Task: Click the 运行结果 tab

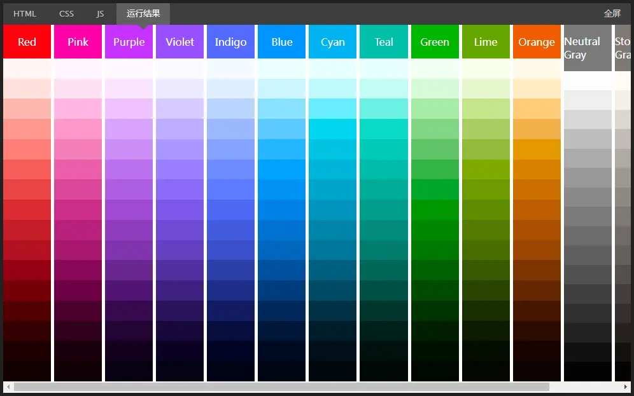Action: coord(143,13)
